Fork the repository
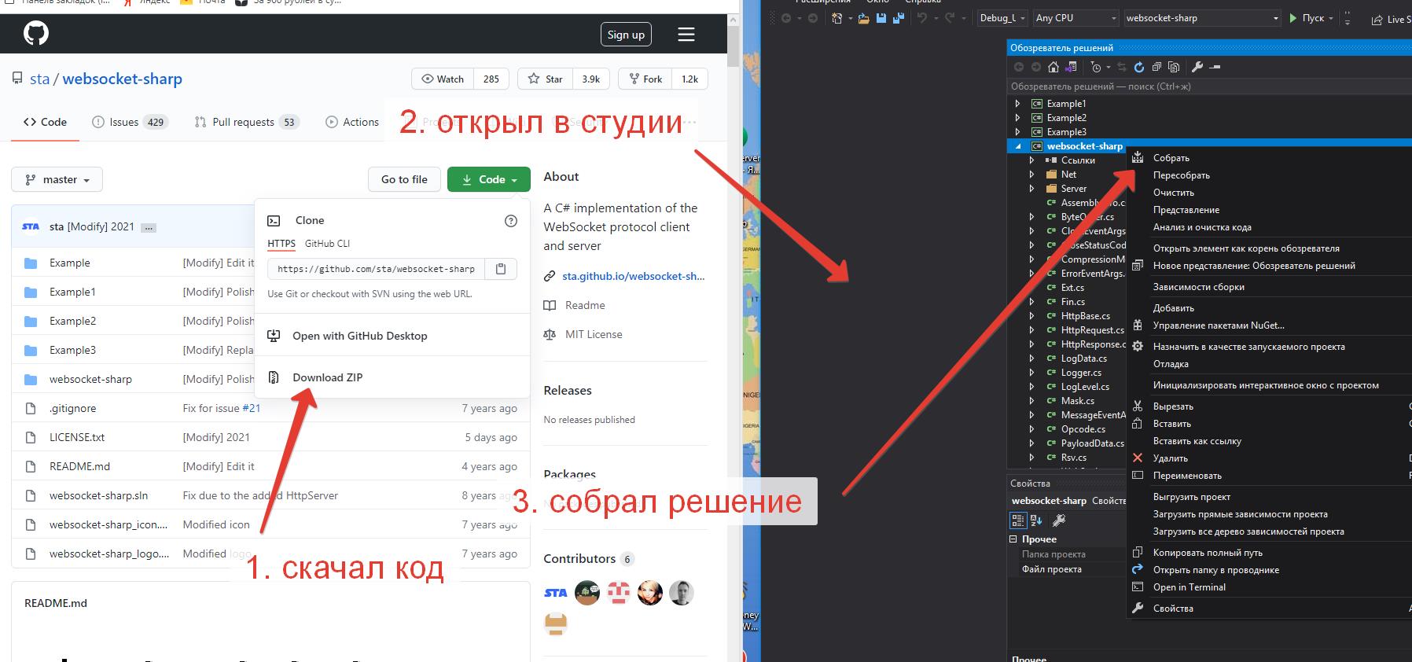 (x=646, y=79)
